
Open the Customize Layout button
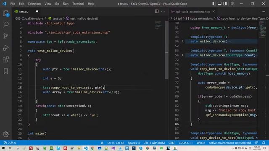click(232, 4)
